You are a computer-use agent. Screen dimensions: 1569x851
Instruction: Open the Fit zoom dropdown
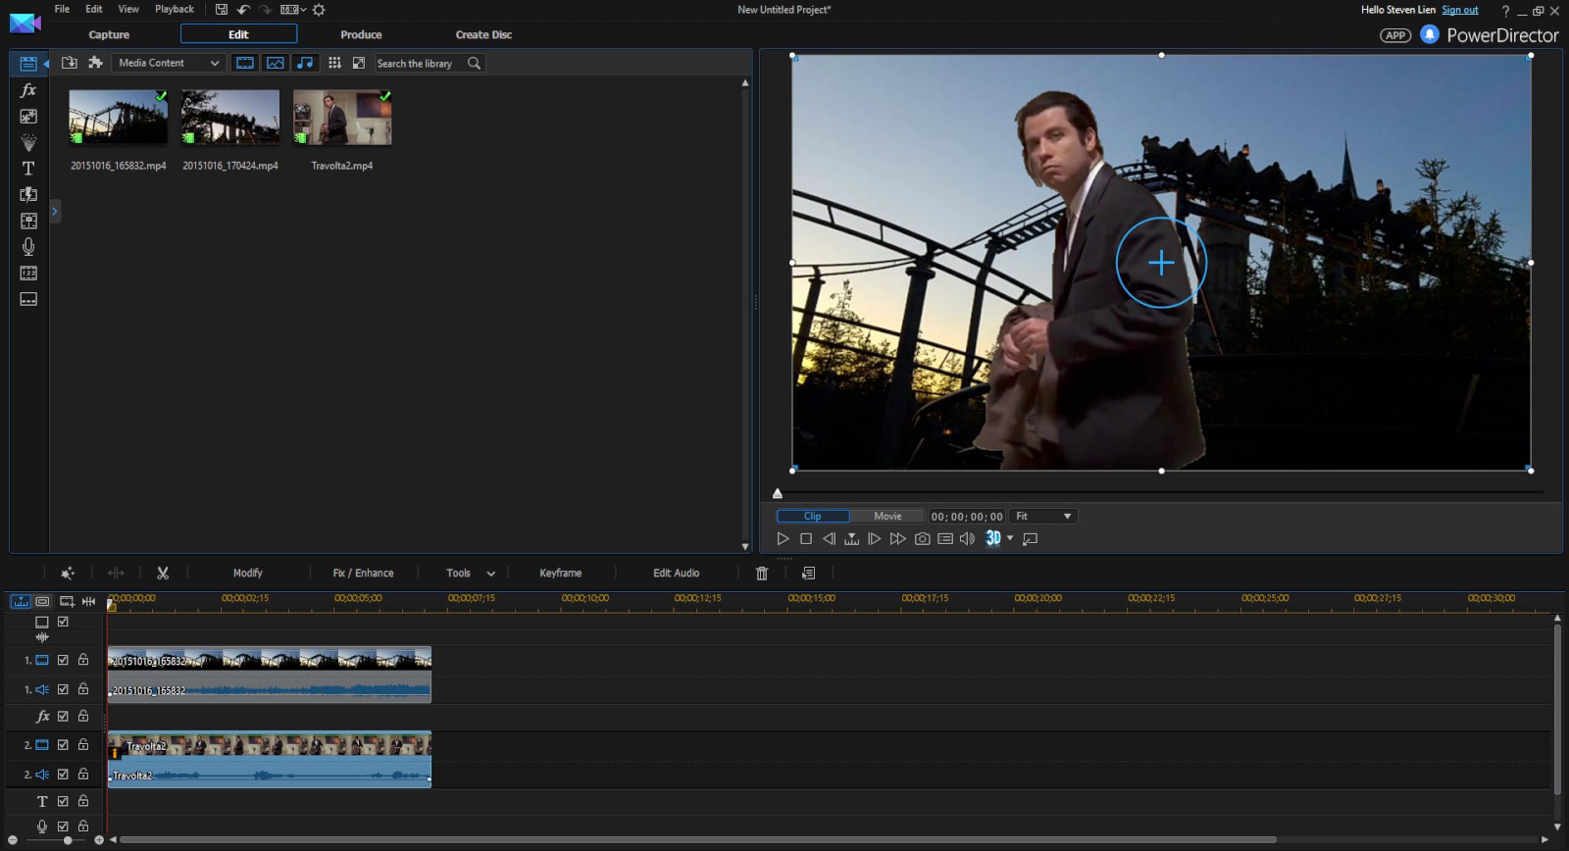1043,516
